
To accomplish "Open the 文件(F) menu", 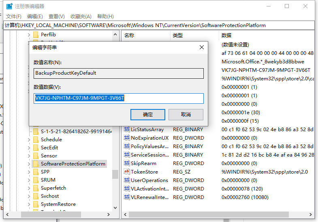I will [14, 17].
